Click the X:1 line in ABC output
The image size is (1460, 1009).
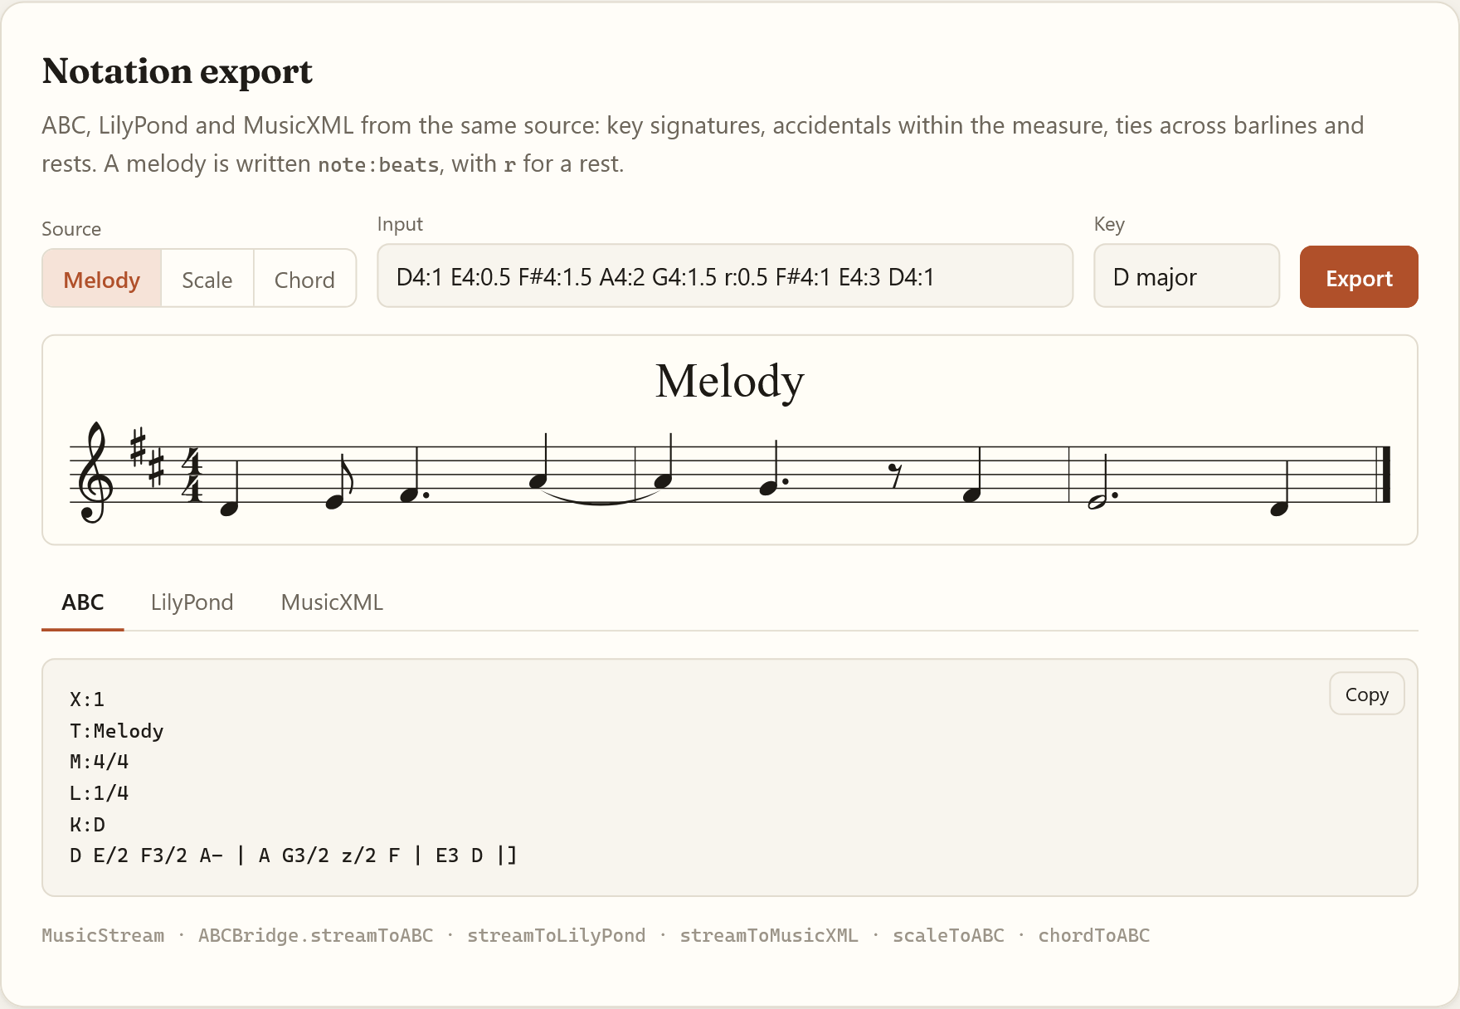pyautogui.click(x=87, y=699)
